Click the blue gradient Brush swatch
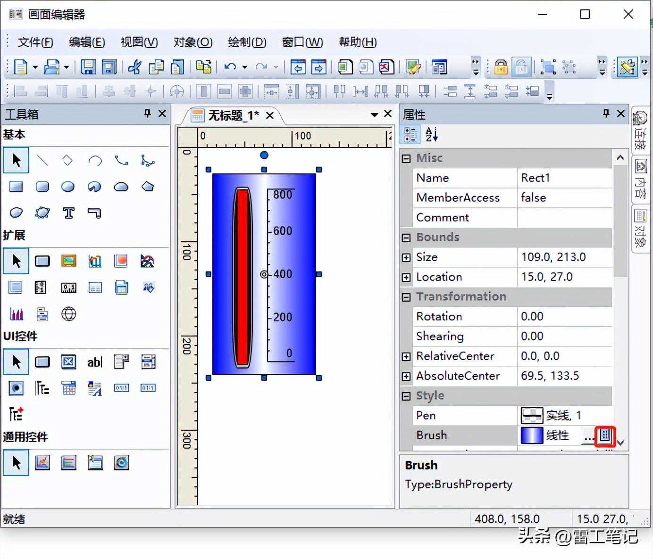Screen dimensions: 653x559 [x=532, y=436]
